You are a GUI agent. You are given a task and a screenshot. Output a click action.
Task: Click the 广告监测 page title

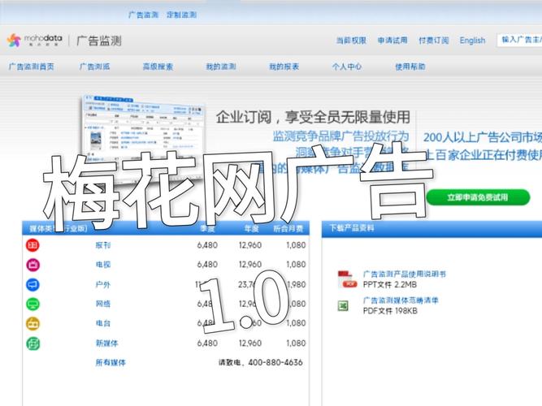(99, 41)
